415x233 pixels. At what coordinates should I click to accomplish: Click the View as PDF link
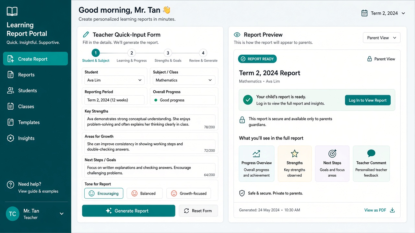coord(375,210)
